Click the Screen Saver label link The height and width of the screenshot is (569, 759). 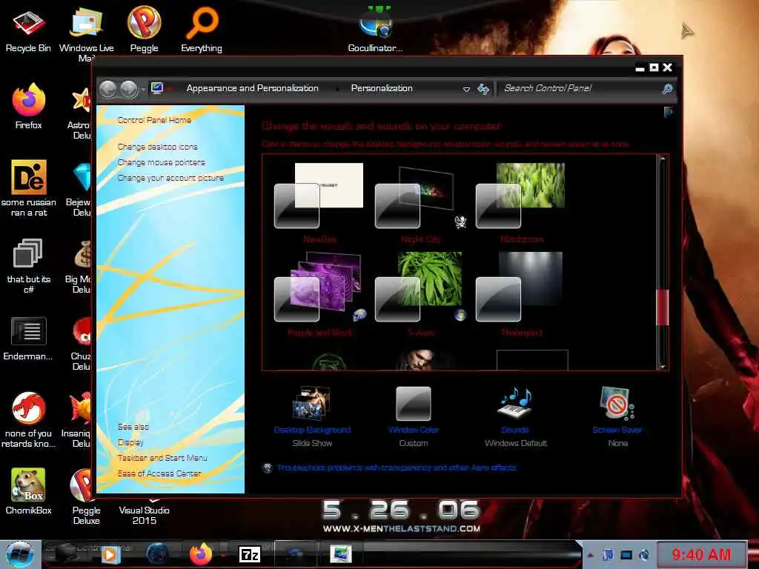[617, 430]
